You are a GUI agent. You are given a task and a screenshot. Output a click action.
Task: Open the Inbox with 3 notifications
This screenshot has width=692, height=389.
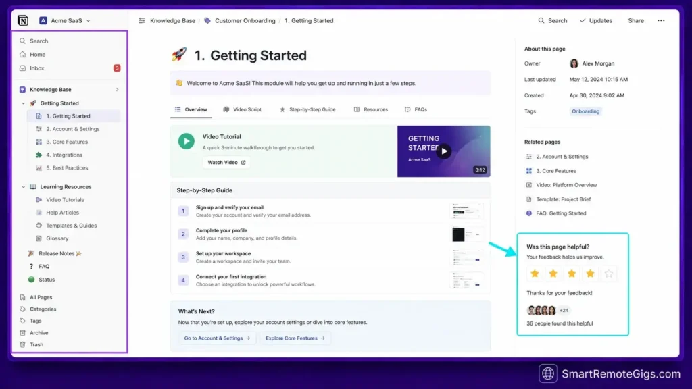point(70,68)
